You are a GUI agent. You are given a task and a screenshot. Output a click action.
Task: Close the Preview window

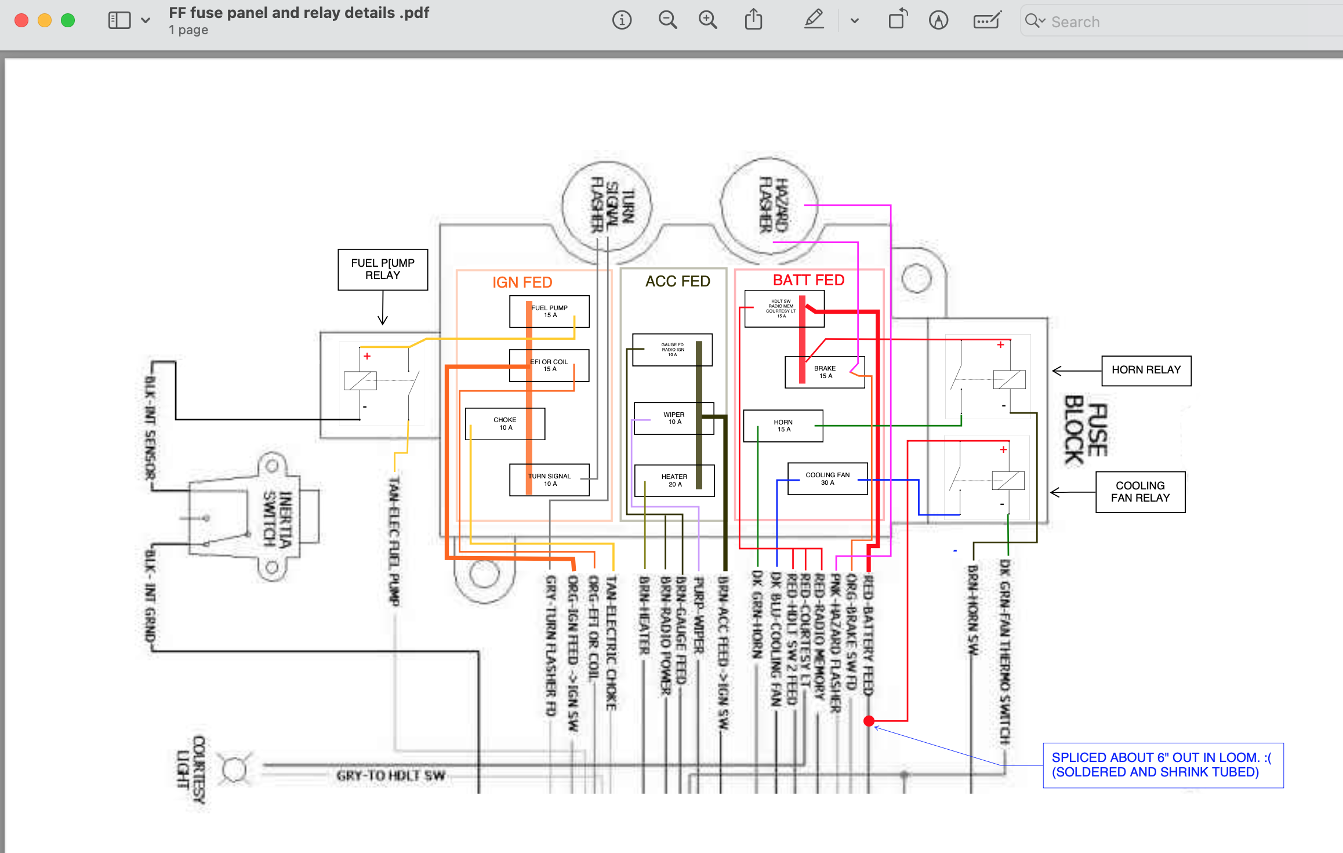click(x=21, y=21)
